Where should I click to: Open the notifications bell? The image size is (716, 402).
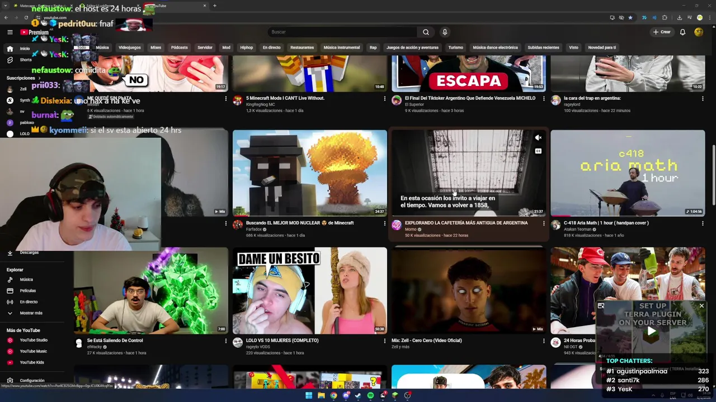click(x=682, y=32)
